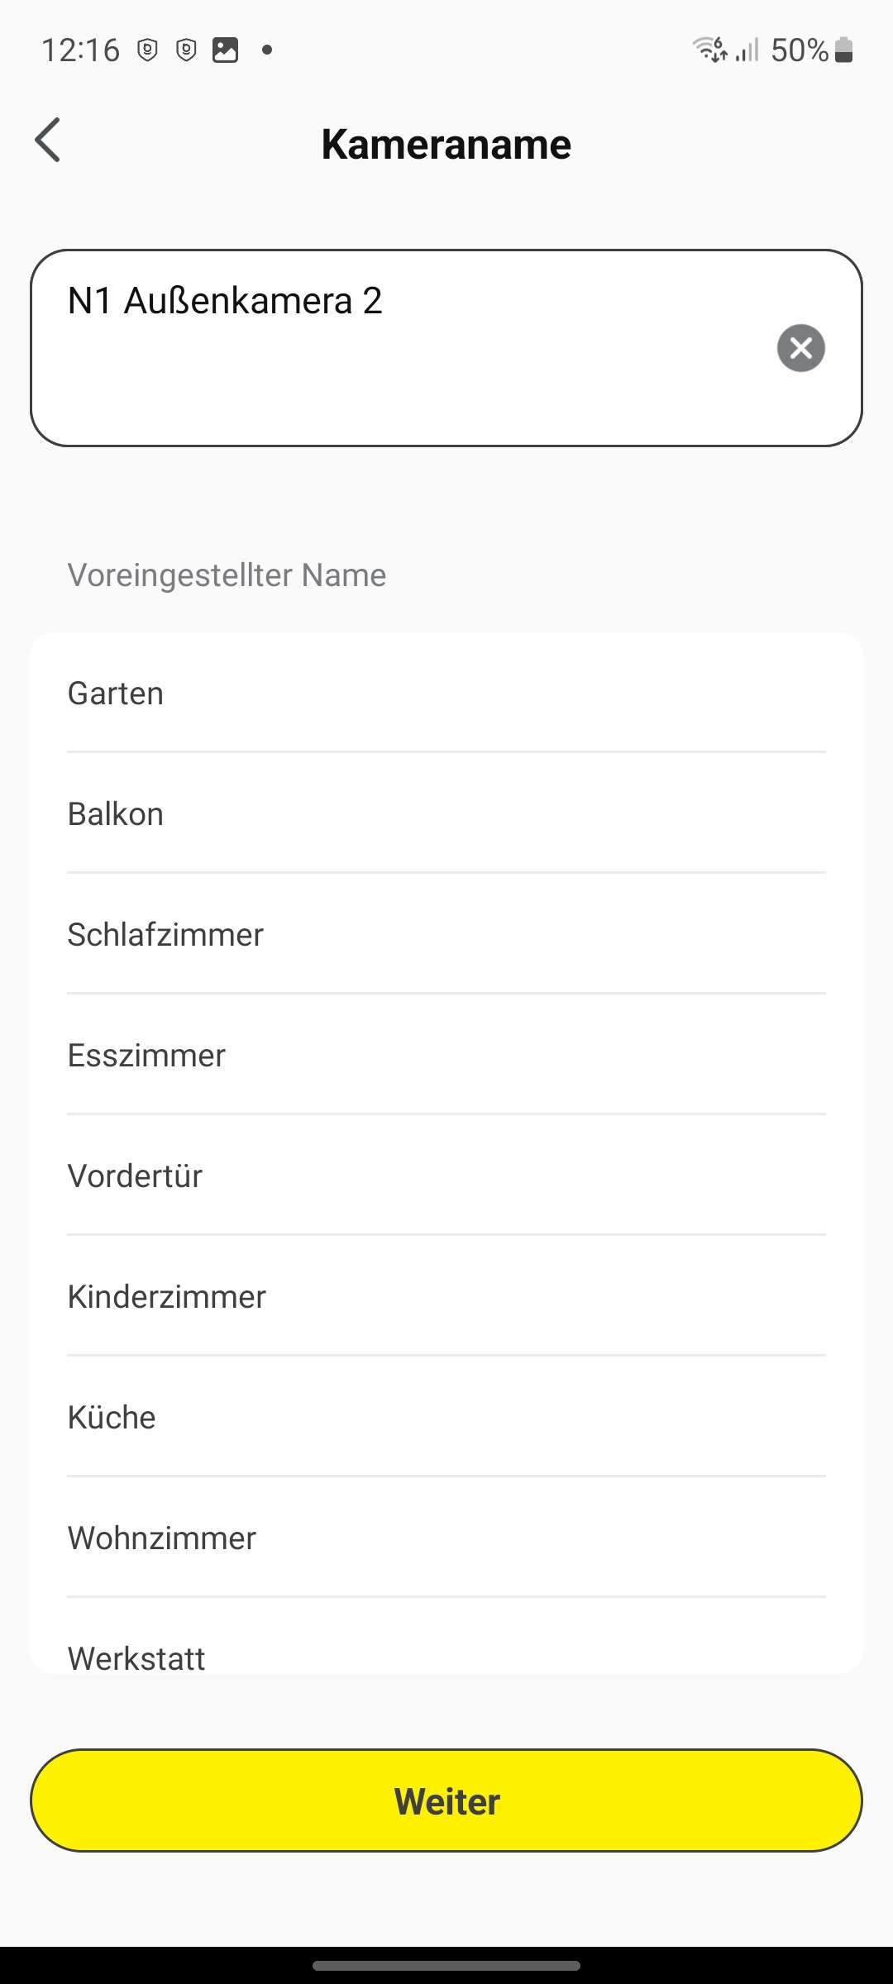The height and width of the screenshot is (1984, 893).
Task: Tap the notification dot in status bar
Action: pos(267,50)
